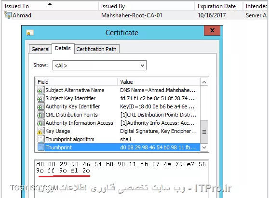Click the Subject Alternative Name field icon
The height and width of the screenshot is (198, 269).
41,90
